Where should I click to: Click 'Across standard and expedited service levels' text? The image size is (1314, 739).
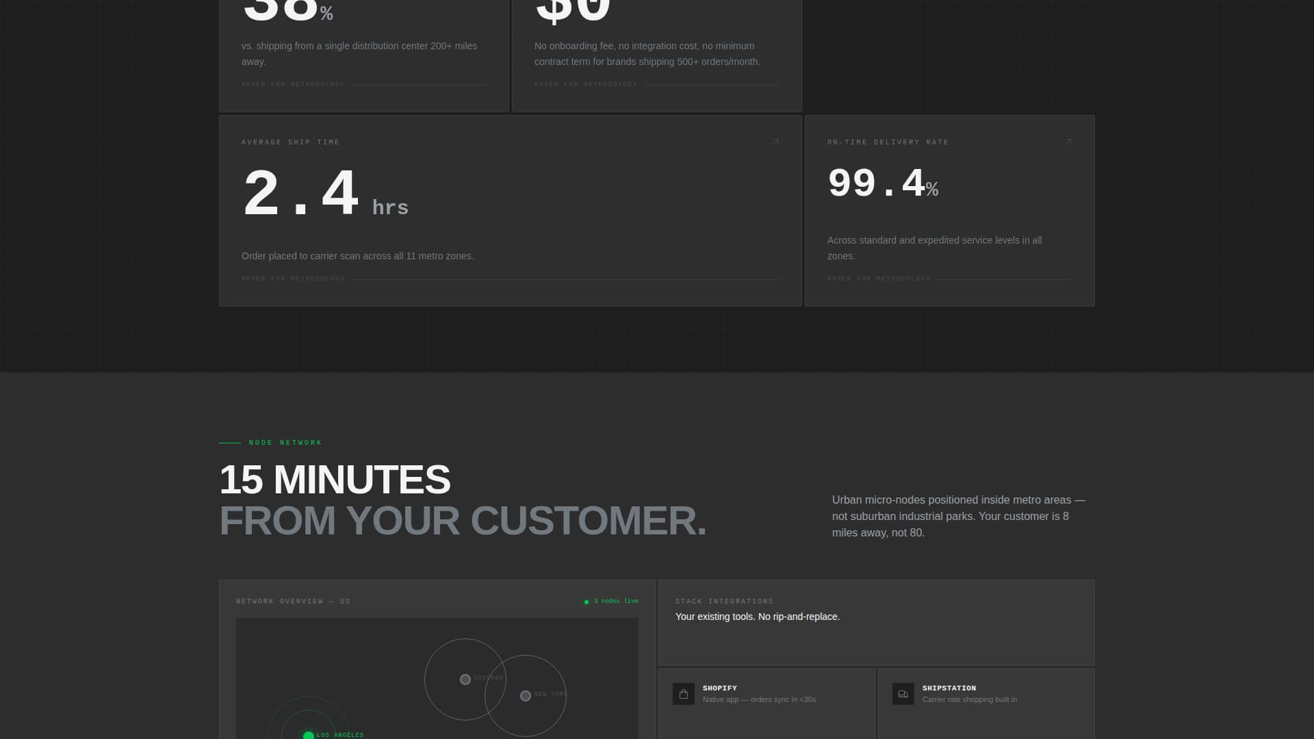coord(935,248)
